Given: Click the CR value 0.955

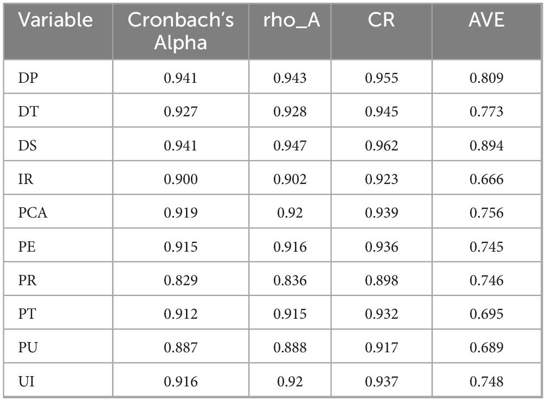Looking at the screenshot, I should coord(381,78).
